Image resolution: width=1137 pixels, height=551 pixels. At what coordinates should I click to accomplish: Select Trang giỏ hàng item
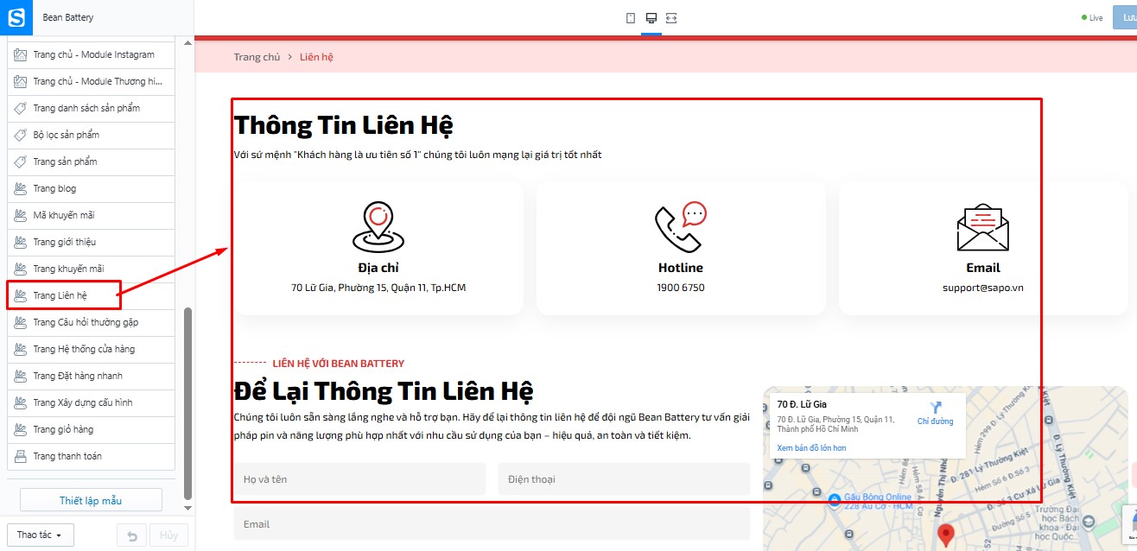click(x=91, y=429)
